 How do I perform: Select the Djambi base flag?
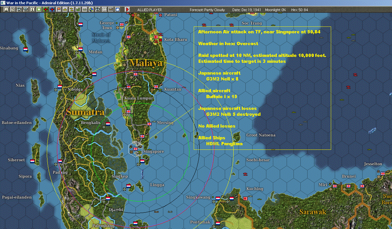point(108,198)
